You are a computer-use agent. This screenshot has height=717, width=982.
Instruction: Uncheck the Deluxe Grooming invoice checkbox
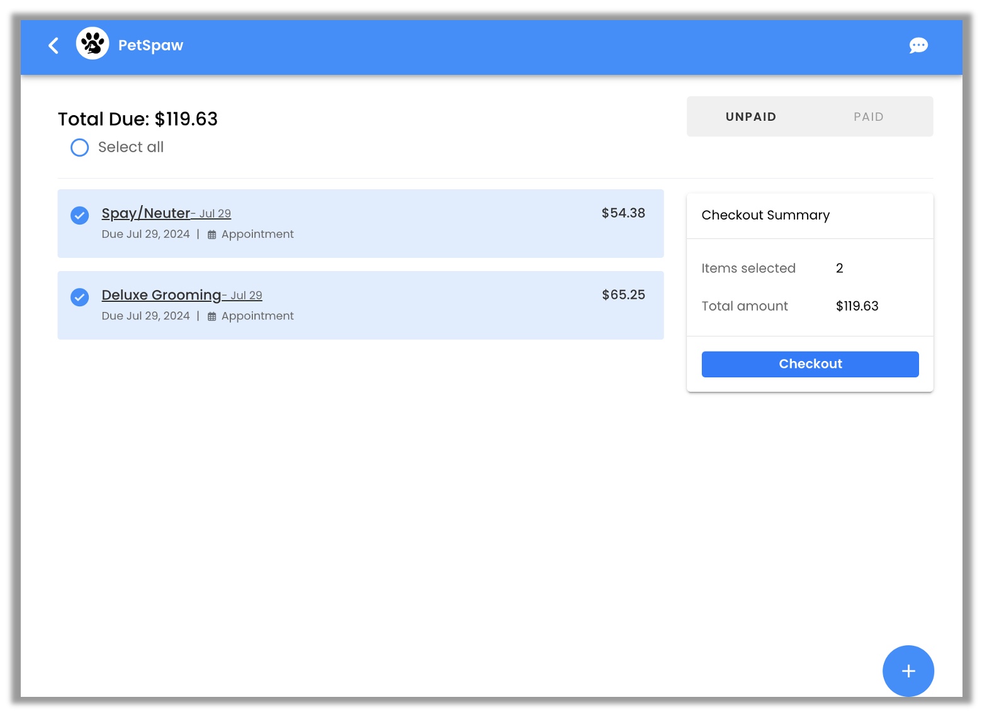pos(80,297)
